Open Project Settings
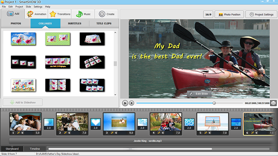Screen dimensions: 278x156 pyautogui.click(x=261, y=14)
